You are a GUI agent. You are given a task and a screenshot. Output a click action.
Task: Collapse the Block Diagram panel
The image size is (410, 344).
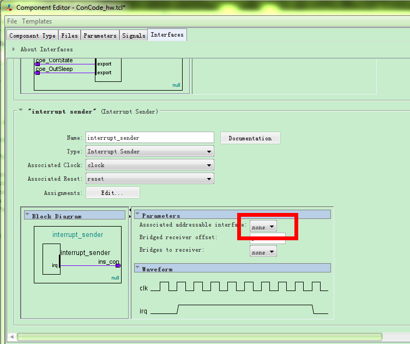click(27, 215)
